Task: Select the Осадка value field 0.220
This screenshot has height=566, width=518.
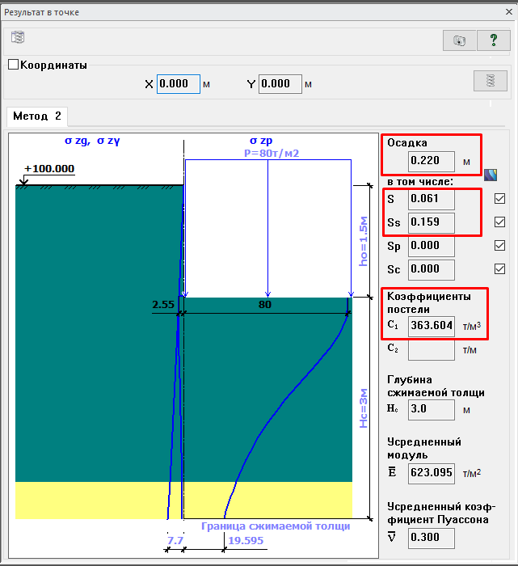Action: (431, 161)
